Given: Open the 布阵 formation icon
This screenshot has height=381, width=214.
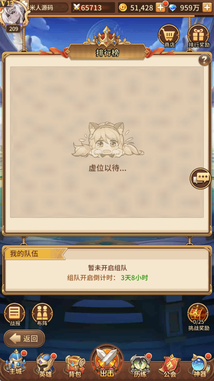Looking at the screenshot, I should [42, 315].
